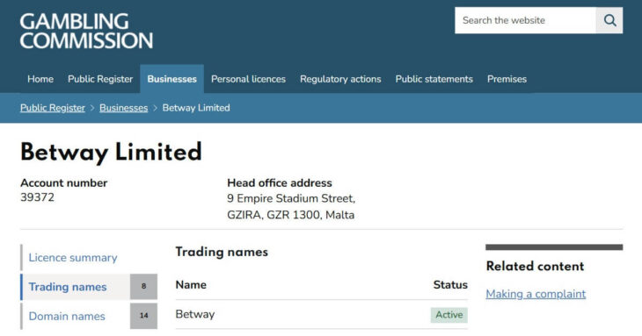Image resolution: width=642 pixels, height=336 pixels.
Task: Open Domain names in the side menu
Action: [x=67, y=316]
